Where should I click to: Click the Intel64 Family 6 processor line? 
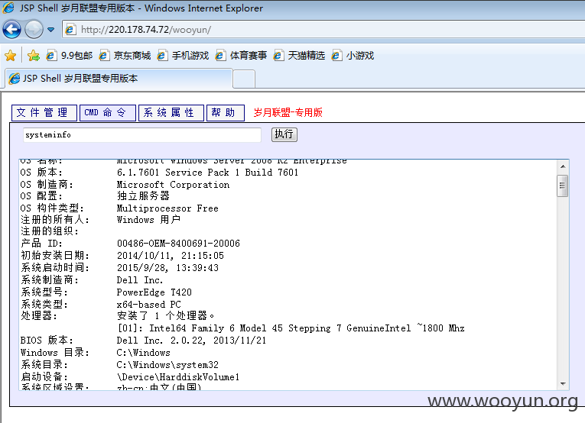click(291, 328)
